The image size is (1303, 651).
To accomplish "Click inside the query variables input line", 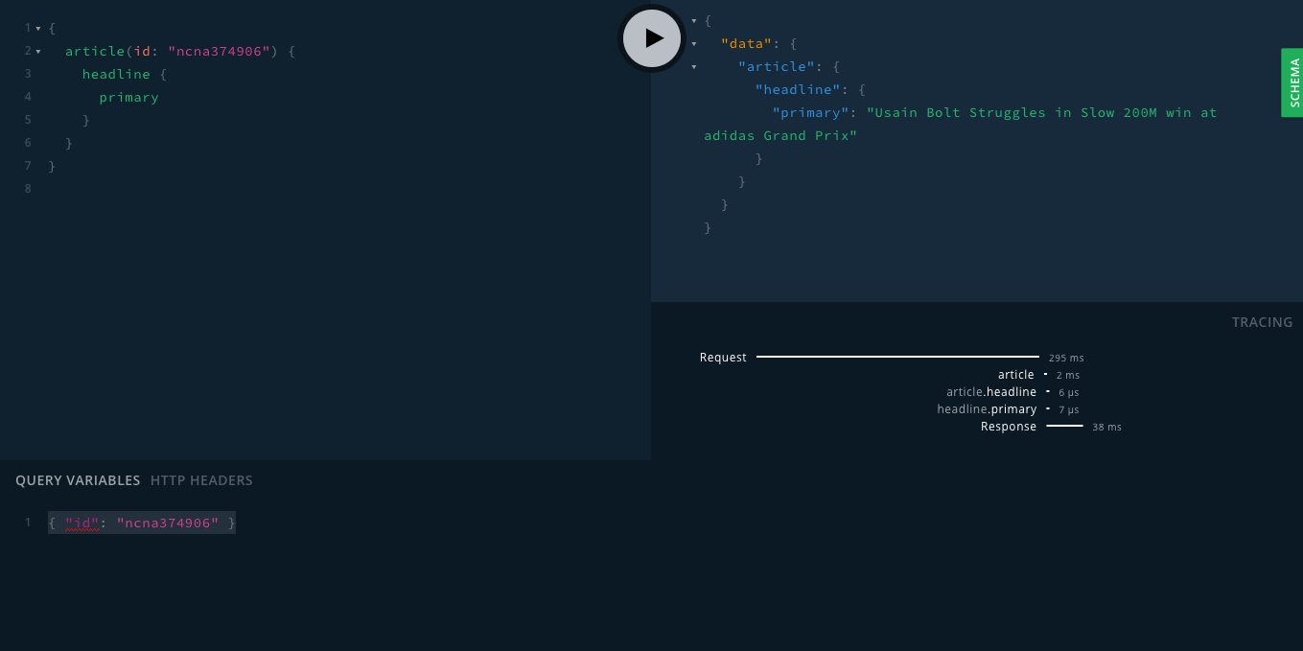I will pos(141,523).
